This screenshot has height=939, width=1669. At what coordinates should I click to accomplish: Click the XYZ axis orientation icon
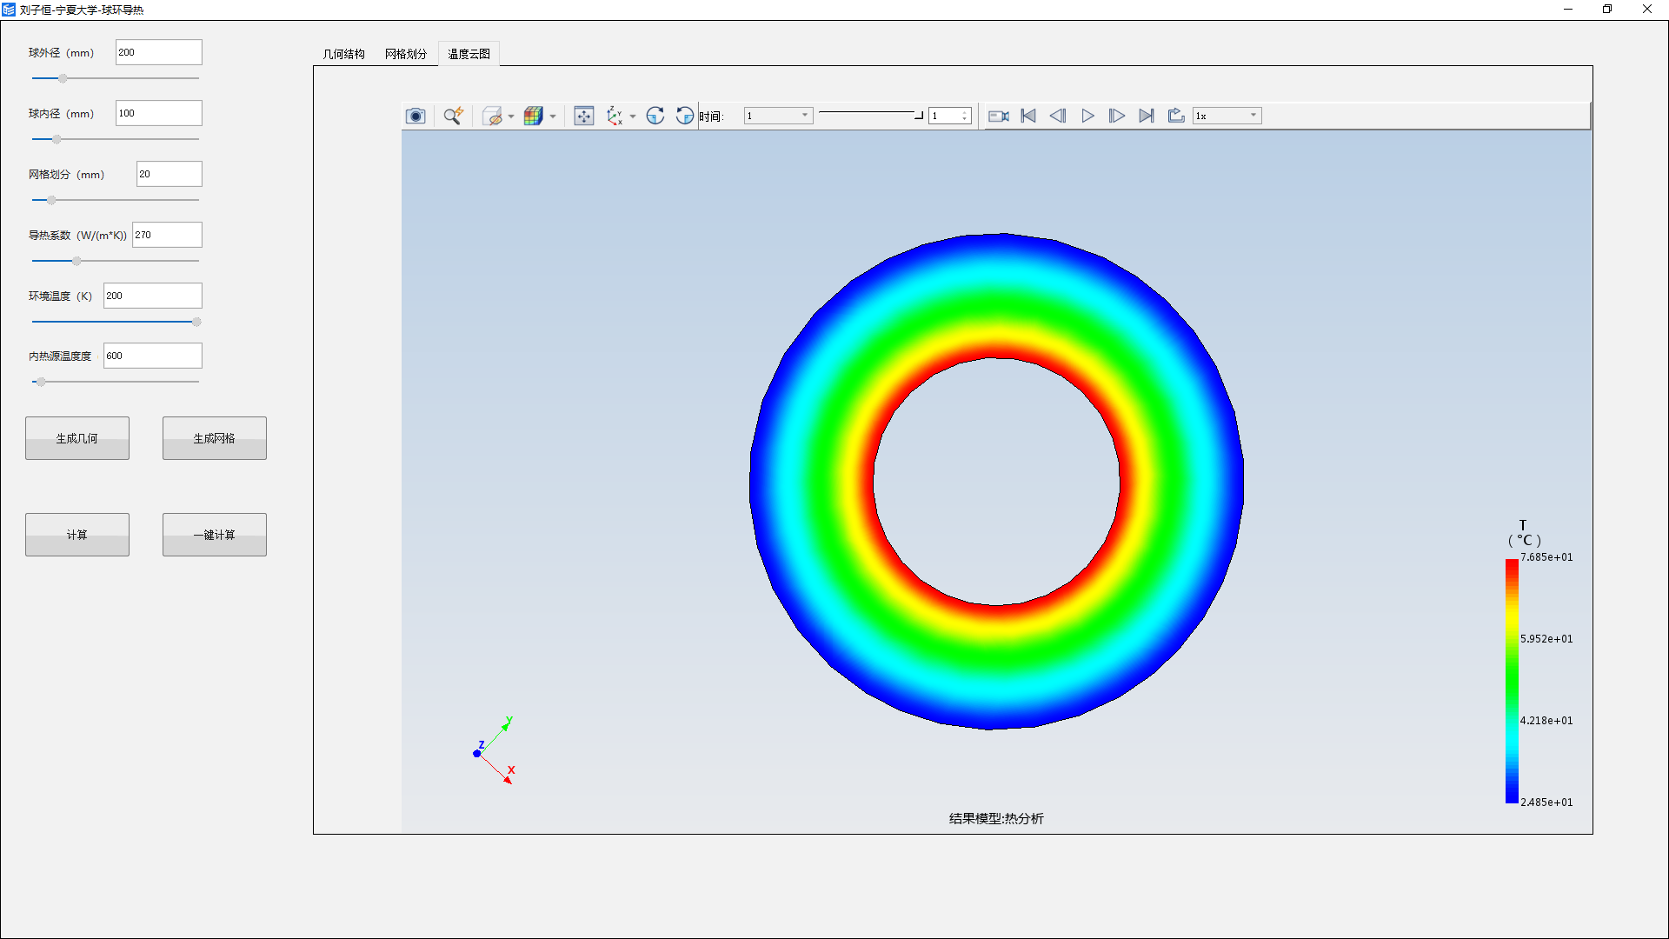click(x=615, y=116)
